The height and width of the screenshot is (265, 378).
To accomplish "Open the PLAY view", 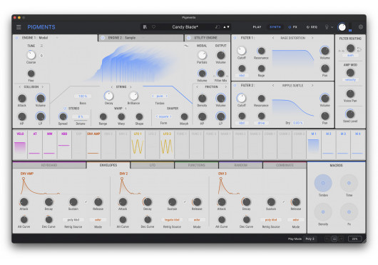I will (x=257, y=27).
